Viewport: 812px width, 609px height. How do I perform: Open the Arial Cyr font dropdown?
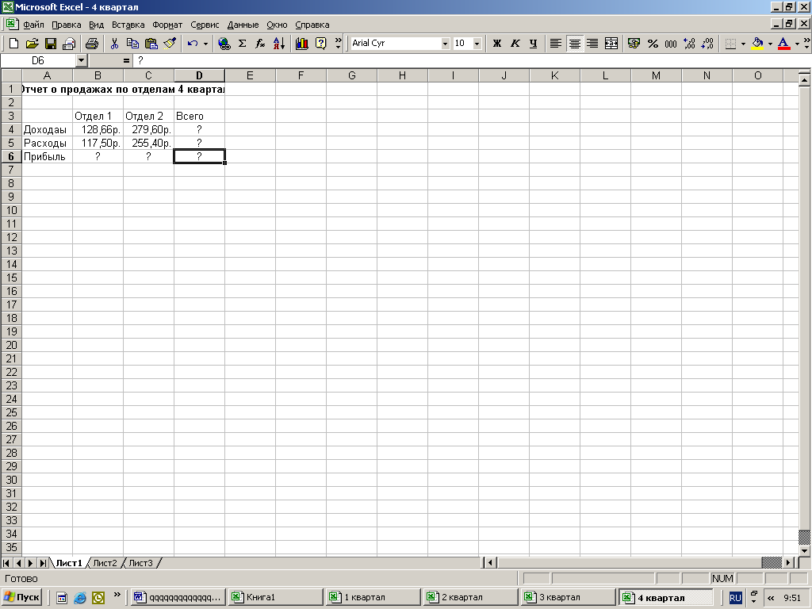445,44
